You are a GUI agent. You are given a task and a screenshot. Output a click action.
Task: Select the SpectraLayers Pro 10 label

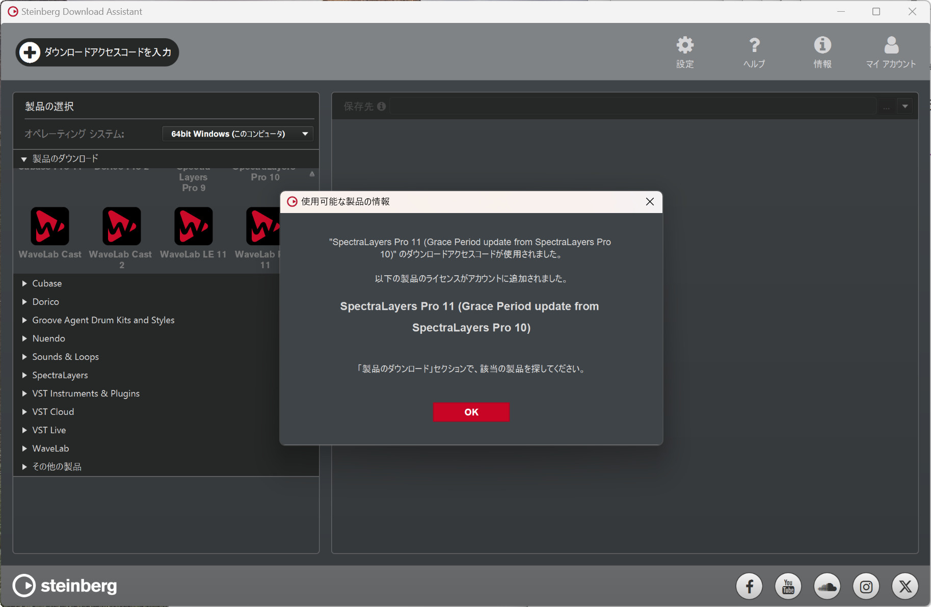pyautogui.click(x=265, y=173)
